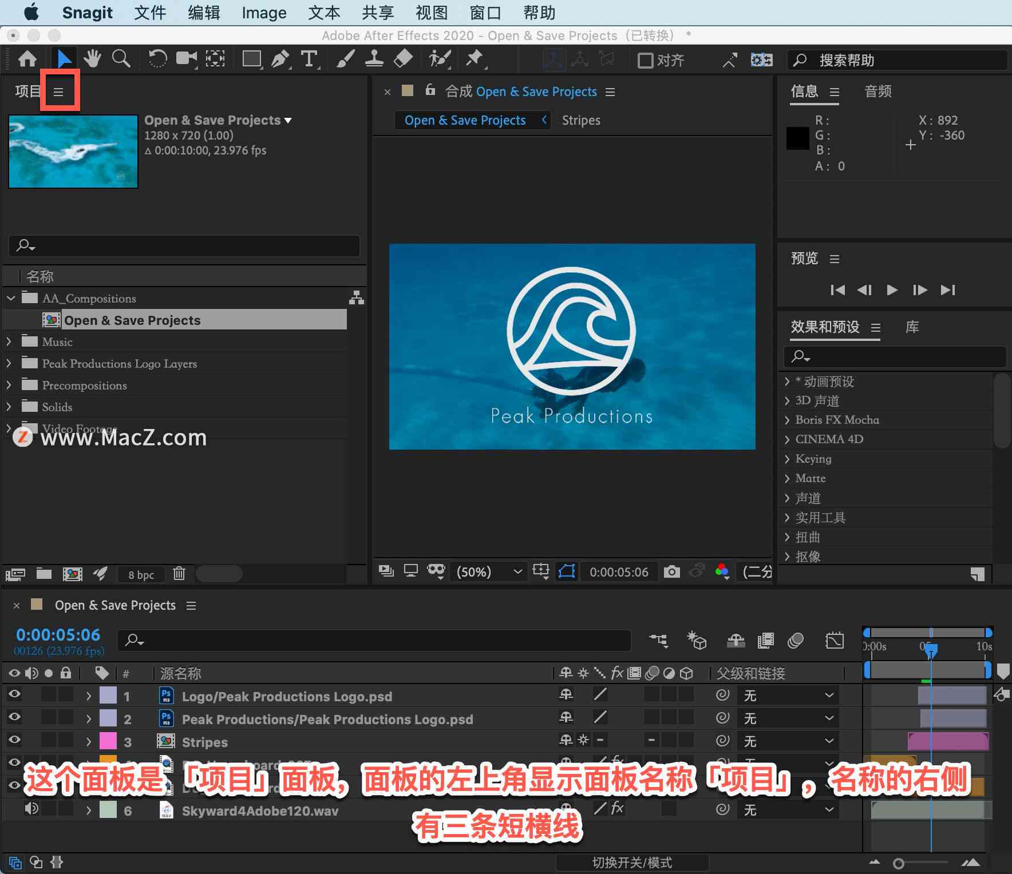
Task: Toggle collapse transformations switch on Stripes layer
Action: pyautogui.click(x=583, y=740)
